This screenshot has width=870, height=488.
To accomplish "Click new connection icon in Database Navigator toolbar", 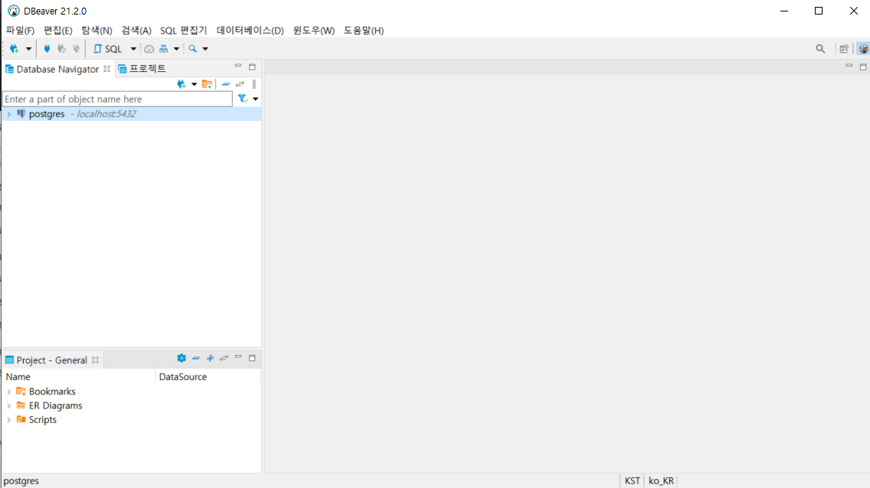I will pos(182,84).
